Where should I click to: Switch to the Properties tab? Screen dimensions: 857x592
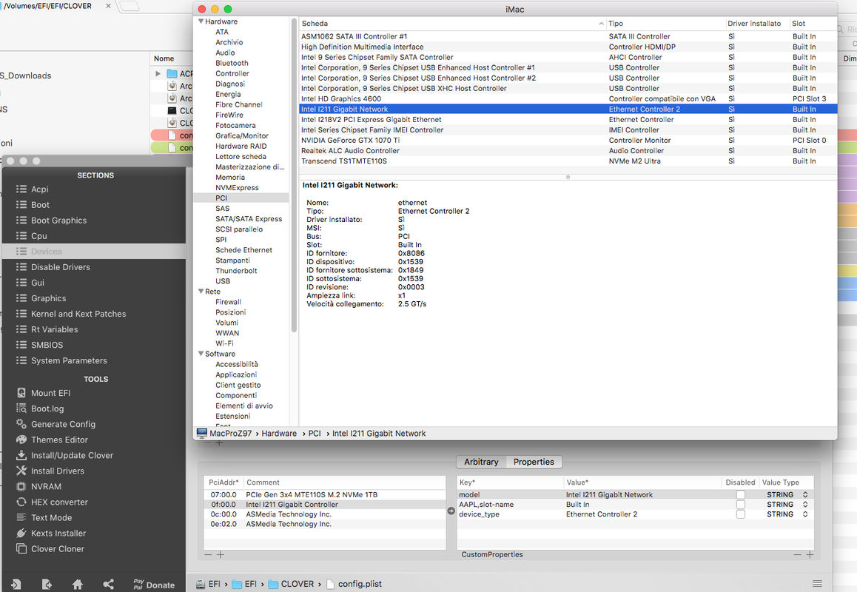pos(534,462)
